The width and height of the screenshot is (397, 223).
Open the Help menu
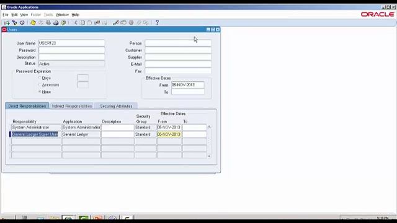[x=76, y=15]
